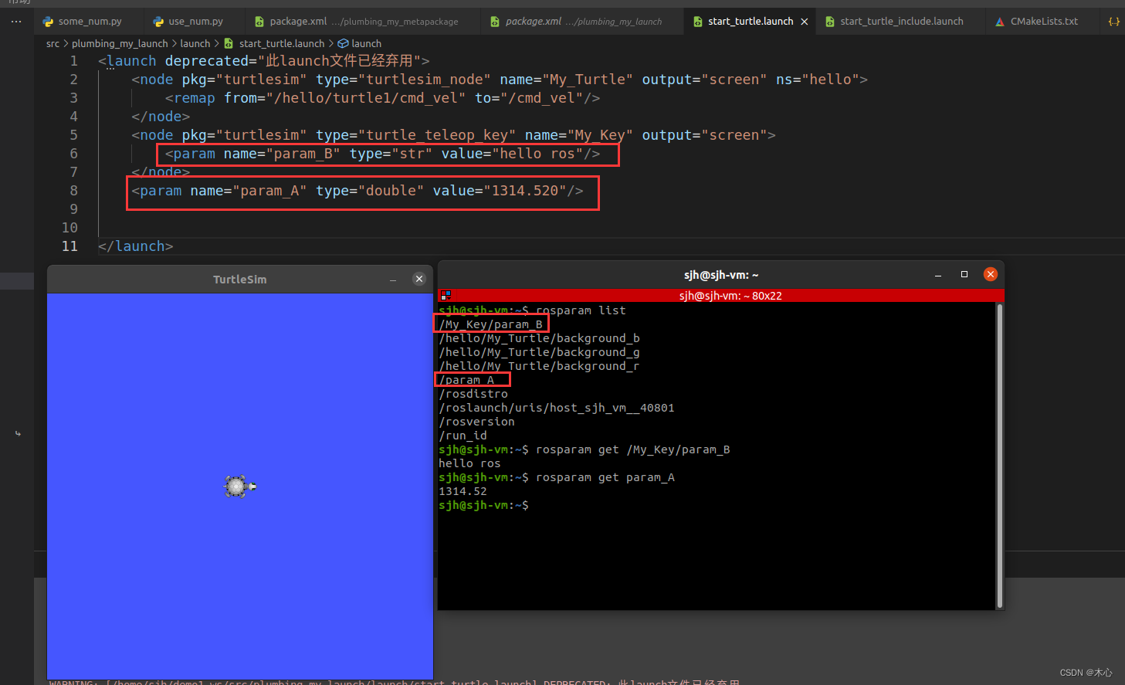The height and width of the screenshot is (685, 1125).
Task: Expand the plumbing_my_launch breadcrumb
Action: 120,44
